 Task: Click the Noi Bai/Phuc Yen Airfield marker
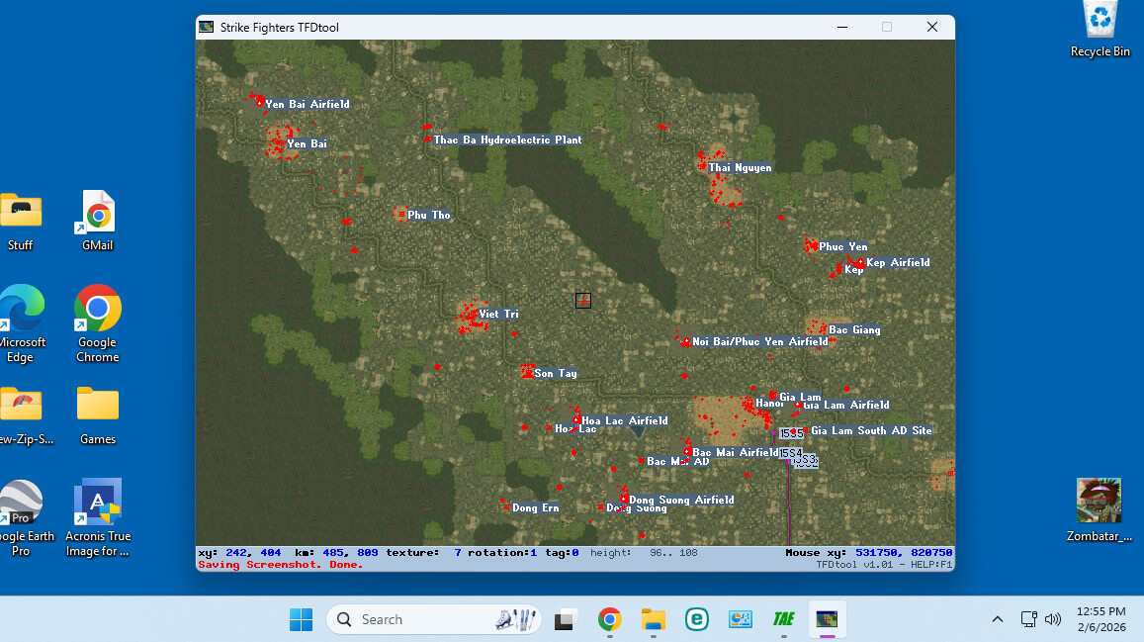(x=686, y=342)
